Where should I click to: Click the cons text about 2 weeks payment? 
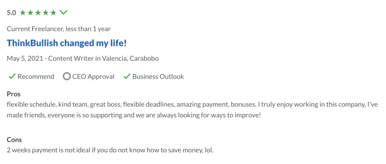[x=110, y=150]
